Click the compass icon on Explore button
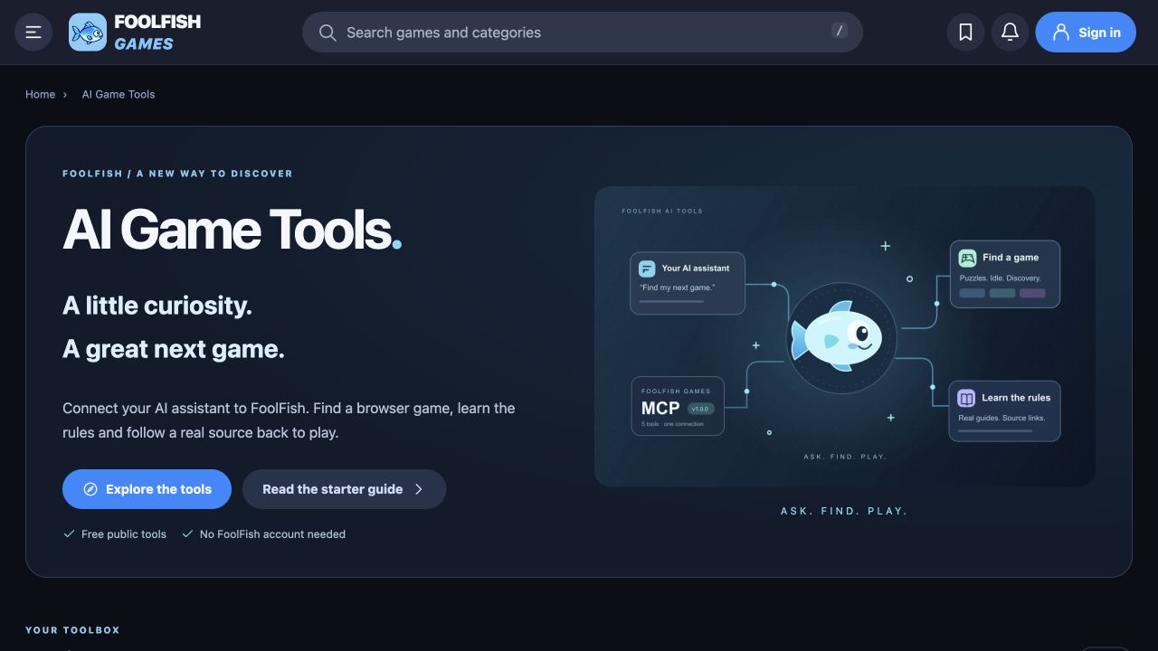This screenshot has height=651, width=1158. tap(90, 489)
